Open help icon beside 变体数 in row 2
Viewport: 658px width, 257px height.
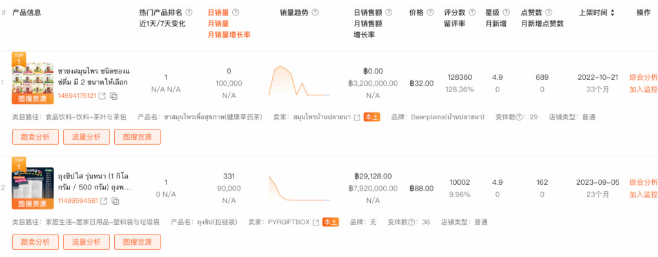[412, 222]
